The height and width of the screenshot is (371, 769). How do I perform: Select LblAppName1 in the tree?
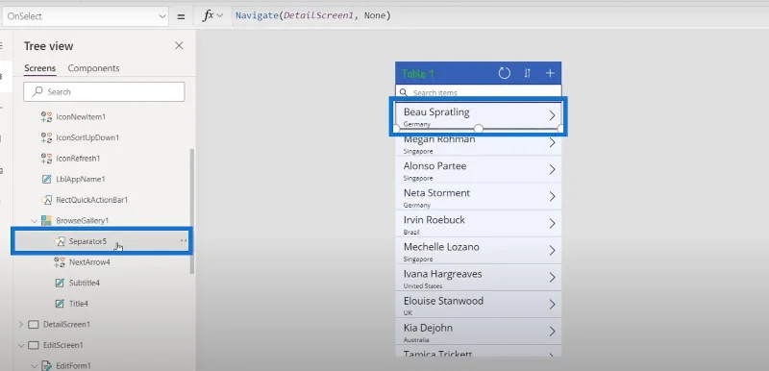coord(81,180)
